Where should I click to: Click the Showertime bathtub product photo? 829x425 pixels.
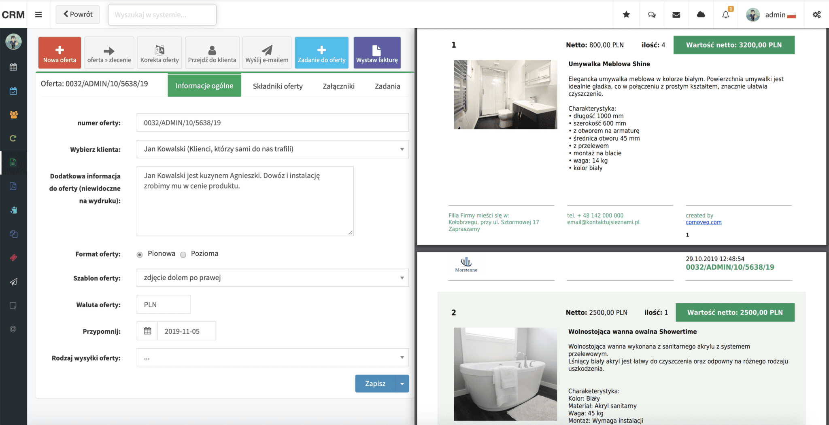coord(506,374)
